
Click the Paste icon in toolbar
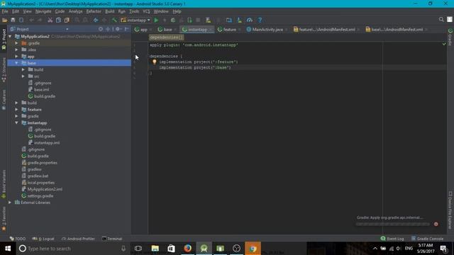tap(67, 20)
